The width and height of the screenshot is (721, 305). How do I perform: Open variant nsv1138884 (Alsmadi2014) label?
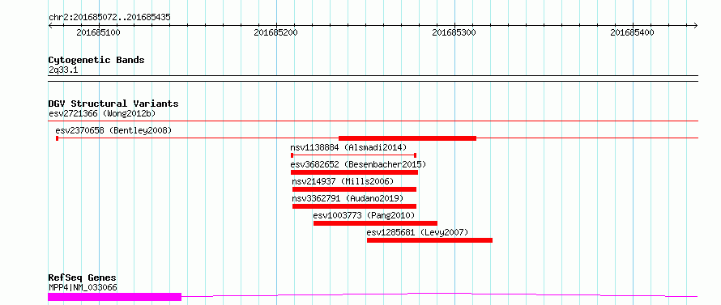[x=348, y=148]
